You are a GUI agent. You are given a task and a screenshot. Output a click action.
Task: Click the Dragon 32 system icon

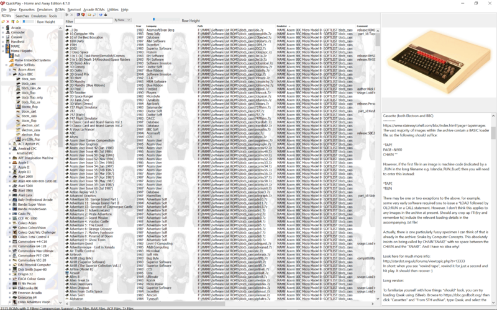[14, 274]
